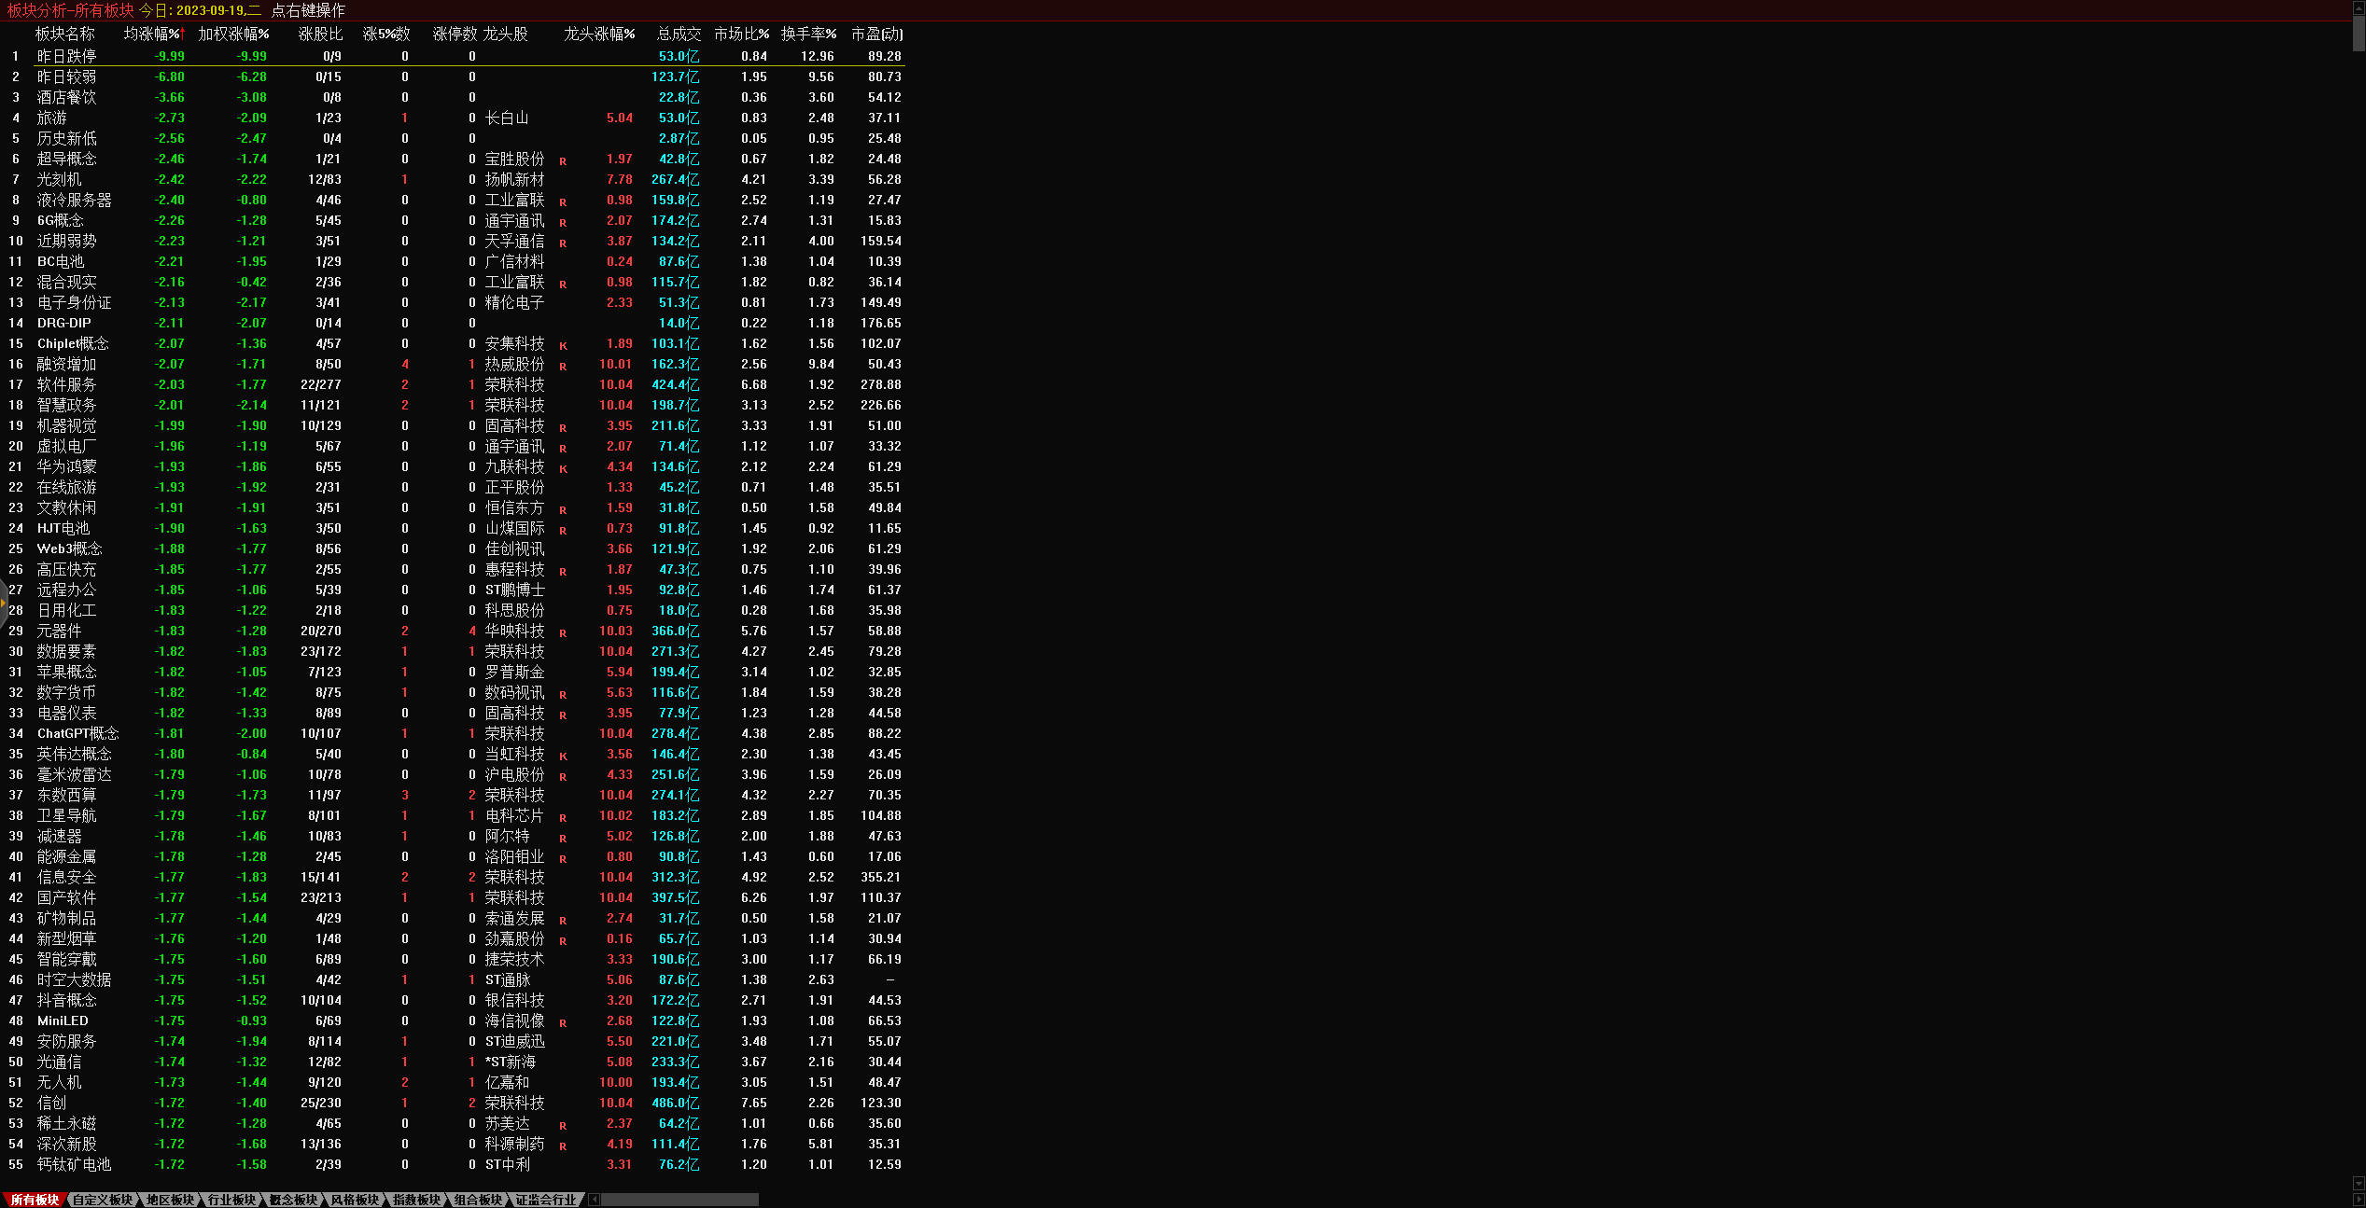Screen dimensions: 2366x1208
Task: Select the 光刻机 sector row
Action: [59, 179]
